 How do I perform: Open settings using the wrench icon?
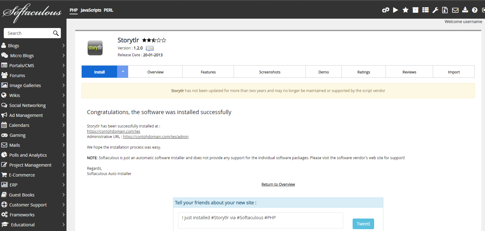click(x=435, y=10)
